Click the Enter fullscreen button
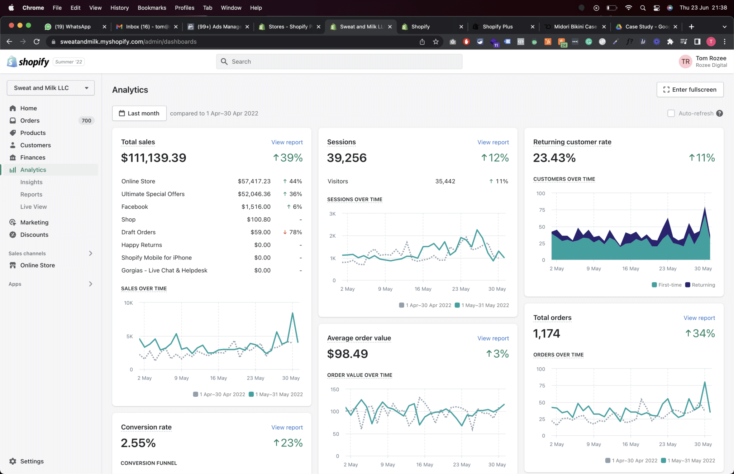Screen dimensions: 734x474 point(690,90)
